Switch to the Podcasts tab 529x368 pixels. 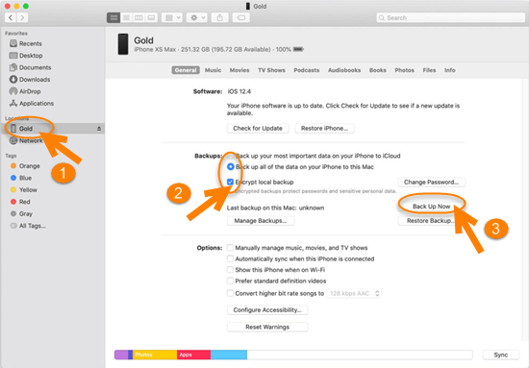(x=306, y=70)
